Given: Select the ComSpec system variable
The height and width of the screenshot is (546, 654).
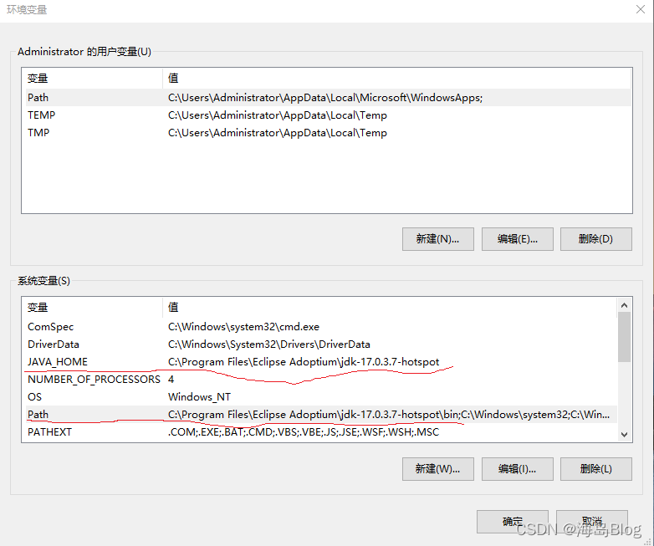Looking at the screenshot, I should point(321,327).
